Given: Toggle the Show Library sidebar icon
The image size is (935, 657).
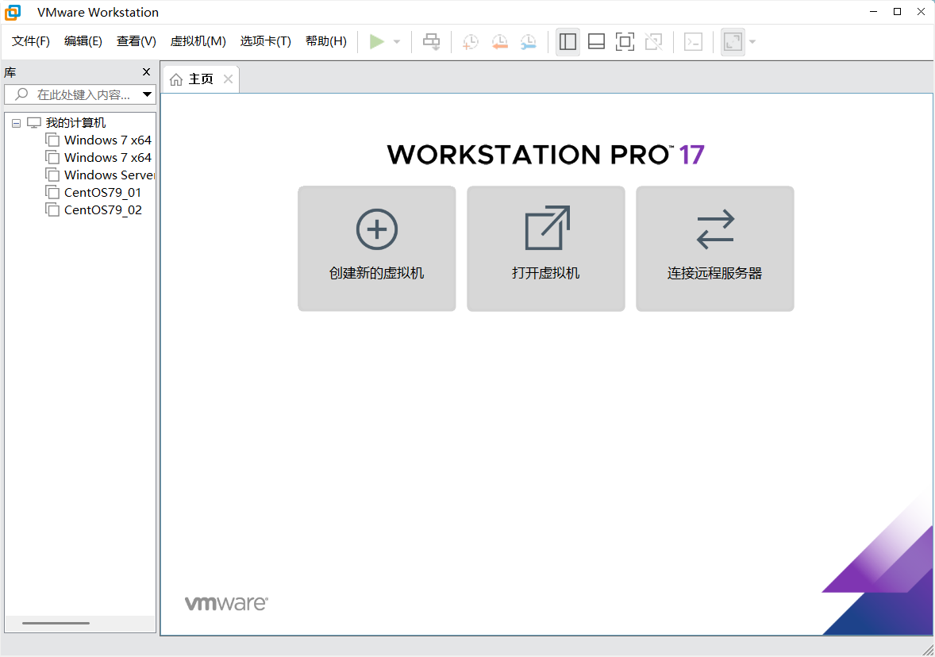Looking at the screenshot, I should click(568, 42).
